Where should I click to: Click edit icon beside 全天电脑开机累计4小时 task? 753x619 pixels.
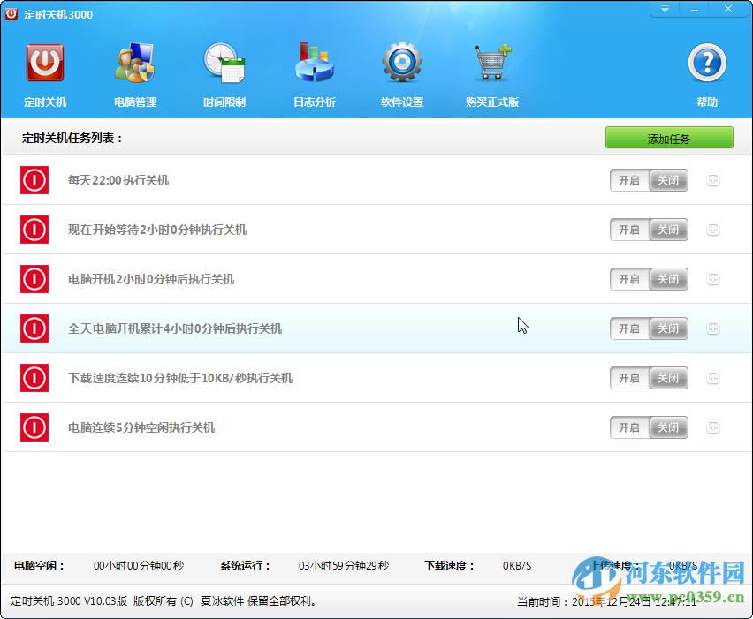(x=713, y=328)
